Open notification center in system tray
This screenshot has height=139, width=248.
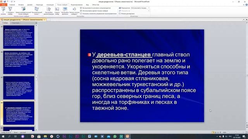[x=244, y=136]
